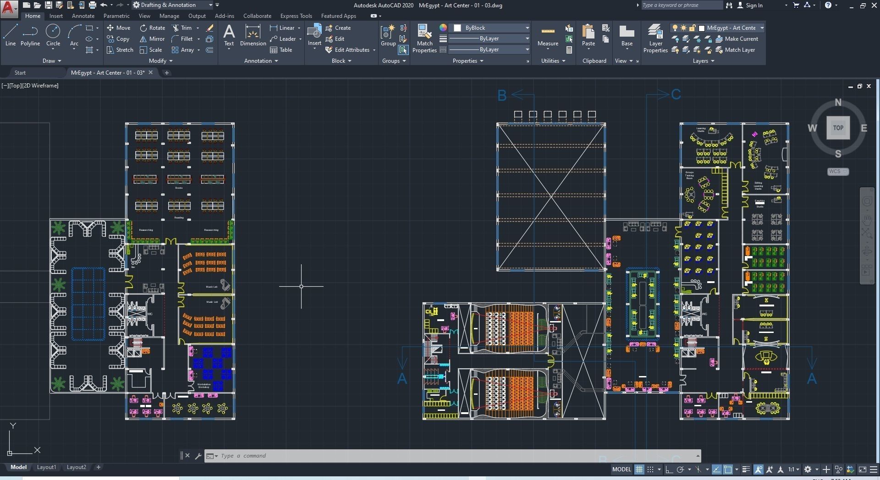Toggle object snap tracking in status bar
880x480 pixels.
pyautogui.click(x=716, y=469)
